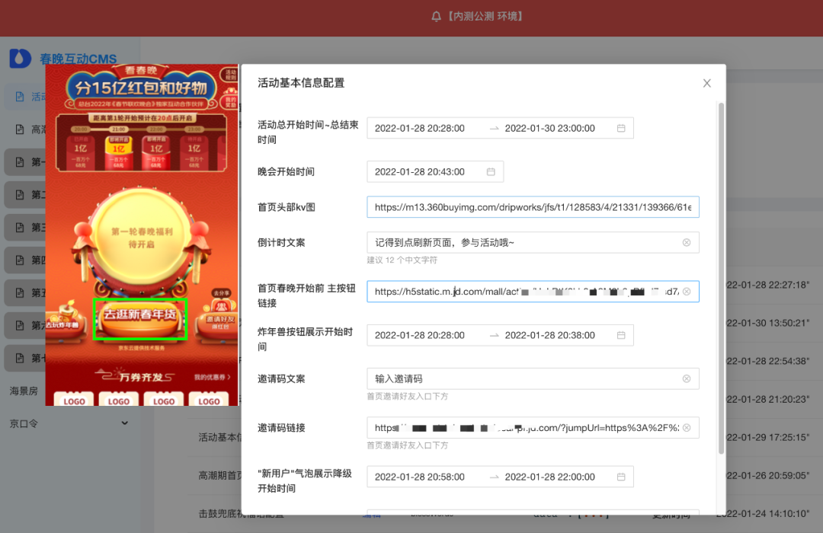This screenshot has height=533, width=823.
Task: Click start time 2022-01-28 20:58:00 of 新用户气泡
Action: click(419, 477)
